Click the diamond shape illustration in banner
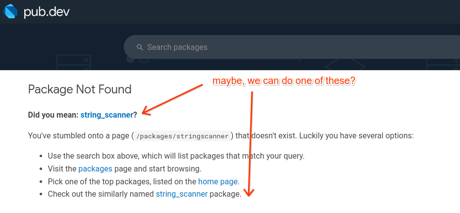Screen dimensions: 460x213 coord(345,64)
